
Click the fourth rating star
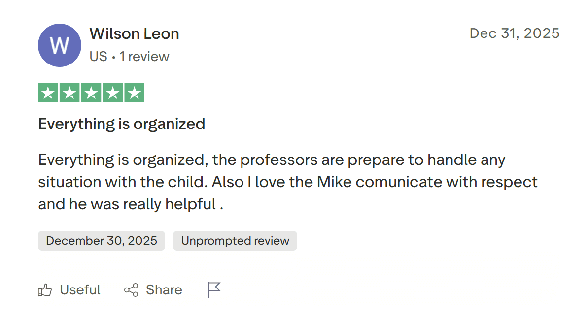(113, 93)
